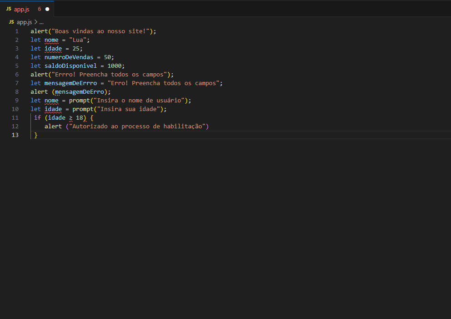Click the prompt call on line 9
The image size is (451, 319).
pos(80,101)
